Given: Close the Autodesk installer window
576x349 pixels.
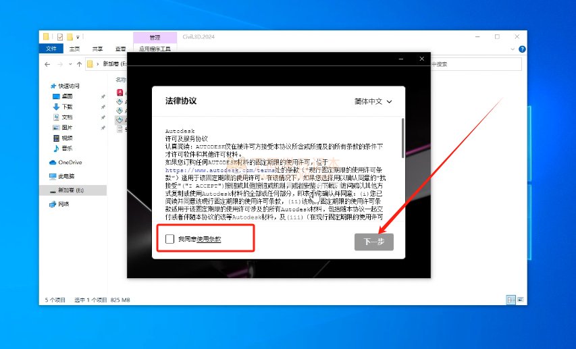Looking at the screenshot, I should (422, 59).
